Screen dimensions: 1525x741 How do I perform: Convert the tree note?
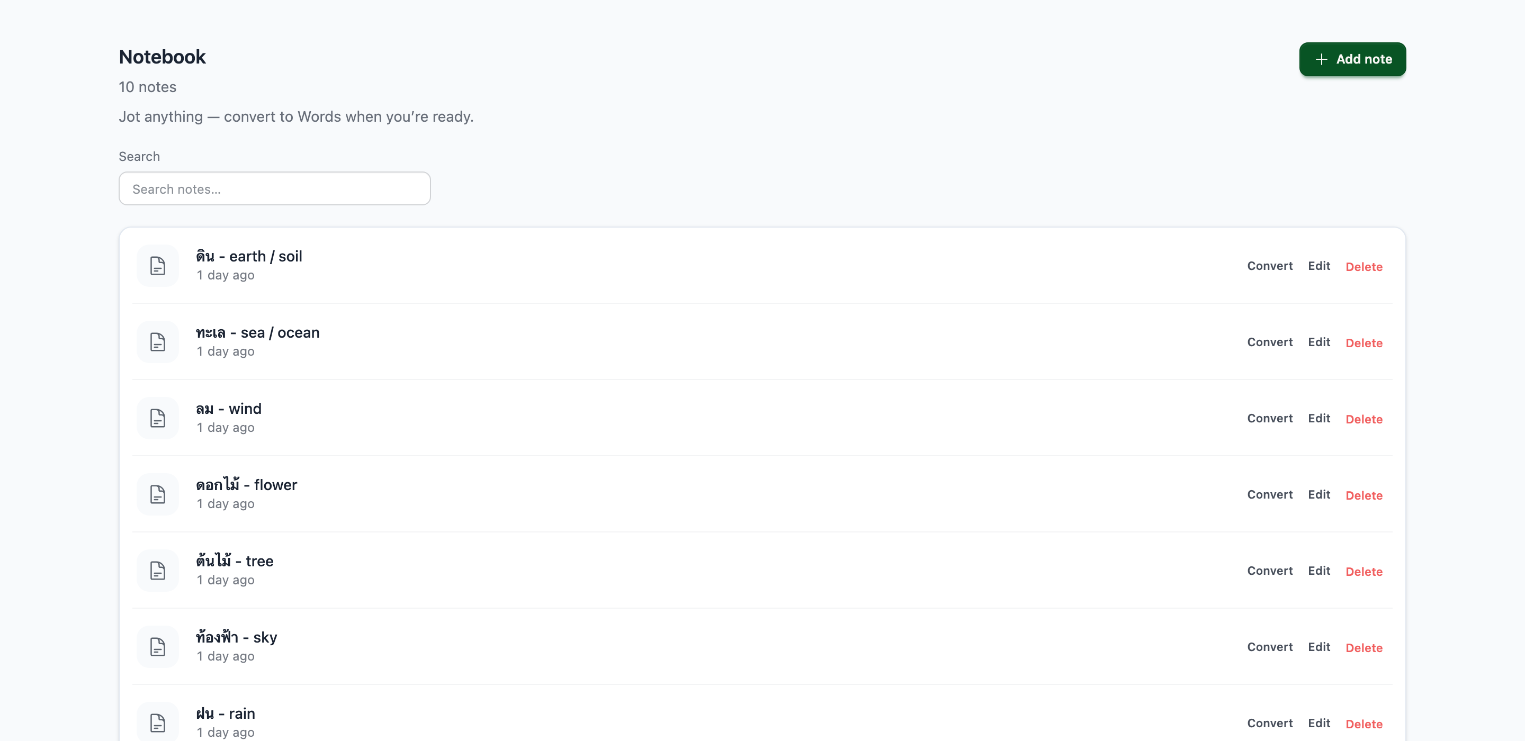point(1270,571)
